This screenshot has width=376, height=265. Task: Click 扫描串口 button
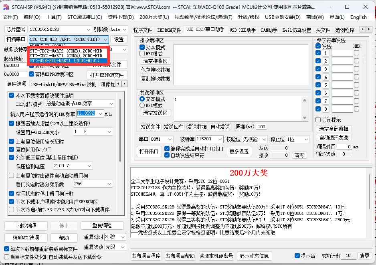pos(16,39)
